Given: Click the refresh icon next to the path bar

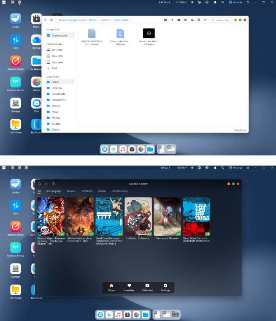Looking at the screenshot, I should pos(51,20).
